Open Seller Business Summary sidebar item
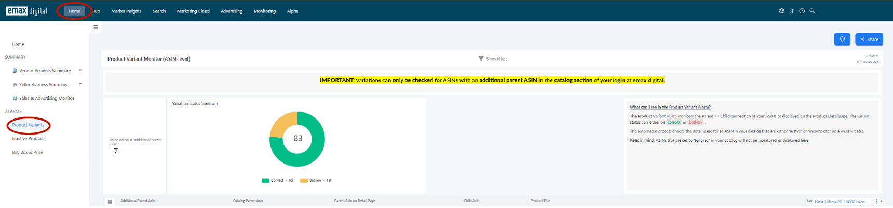Screen dimensions: 893x208 [x=43, y=85]
